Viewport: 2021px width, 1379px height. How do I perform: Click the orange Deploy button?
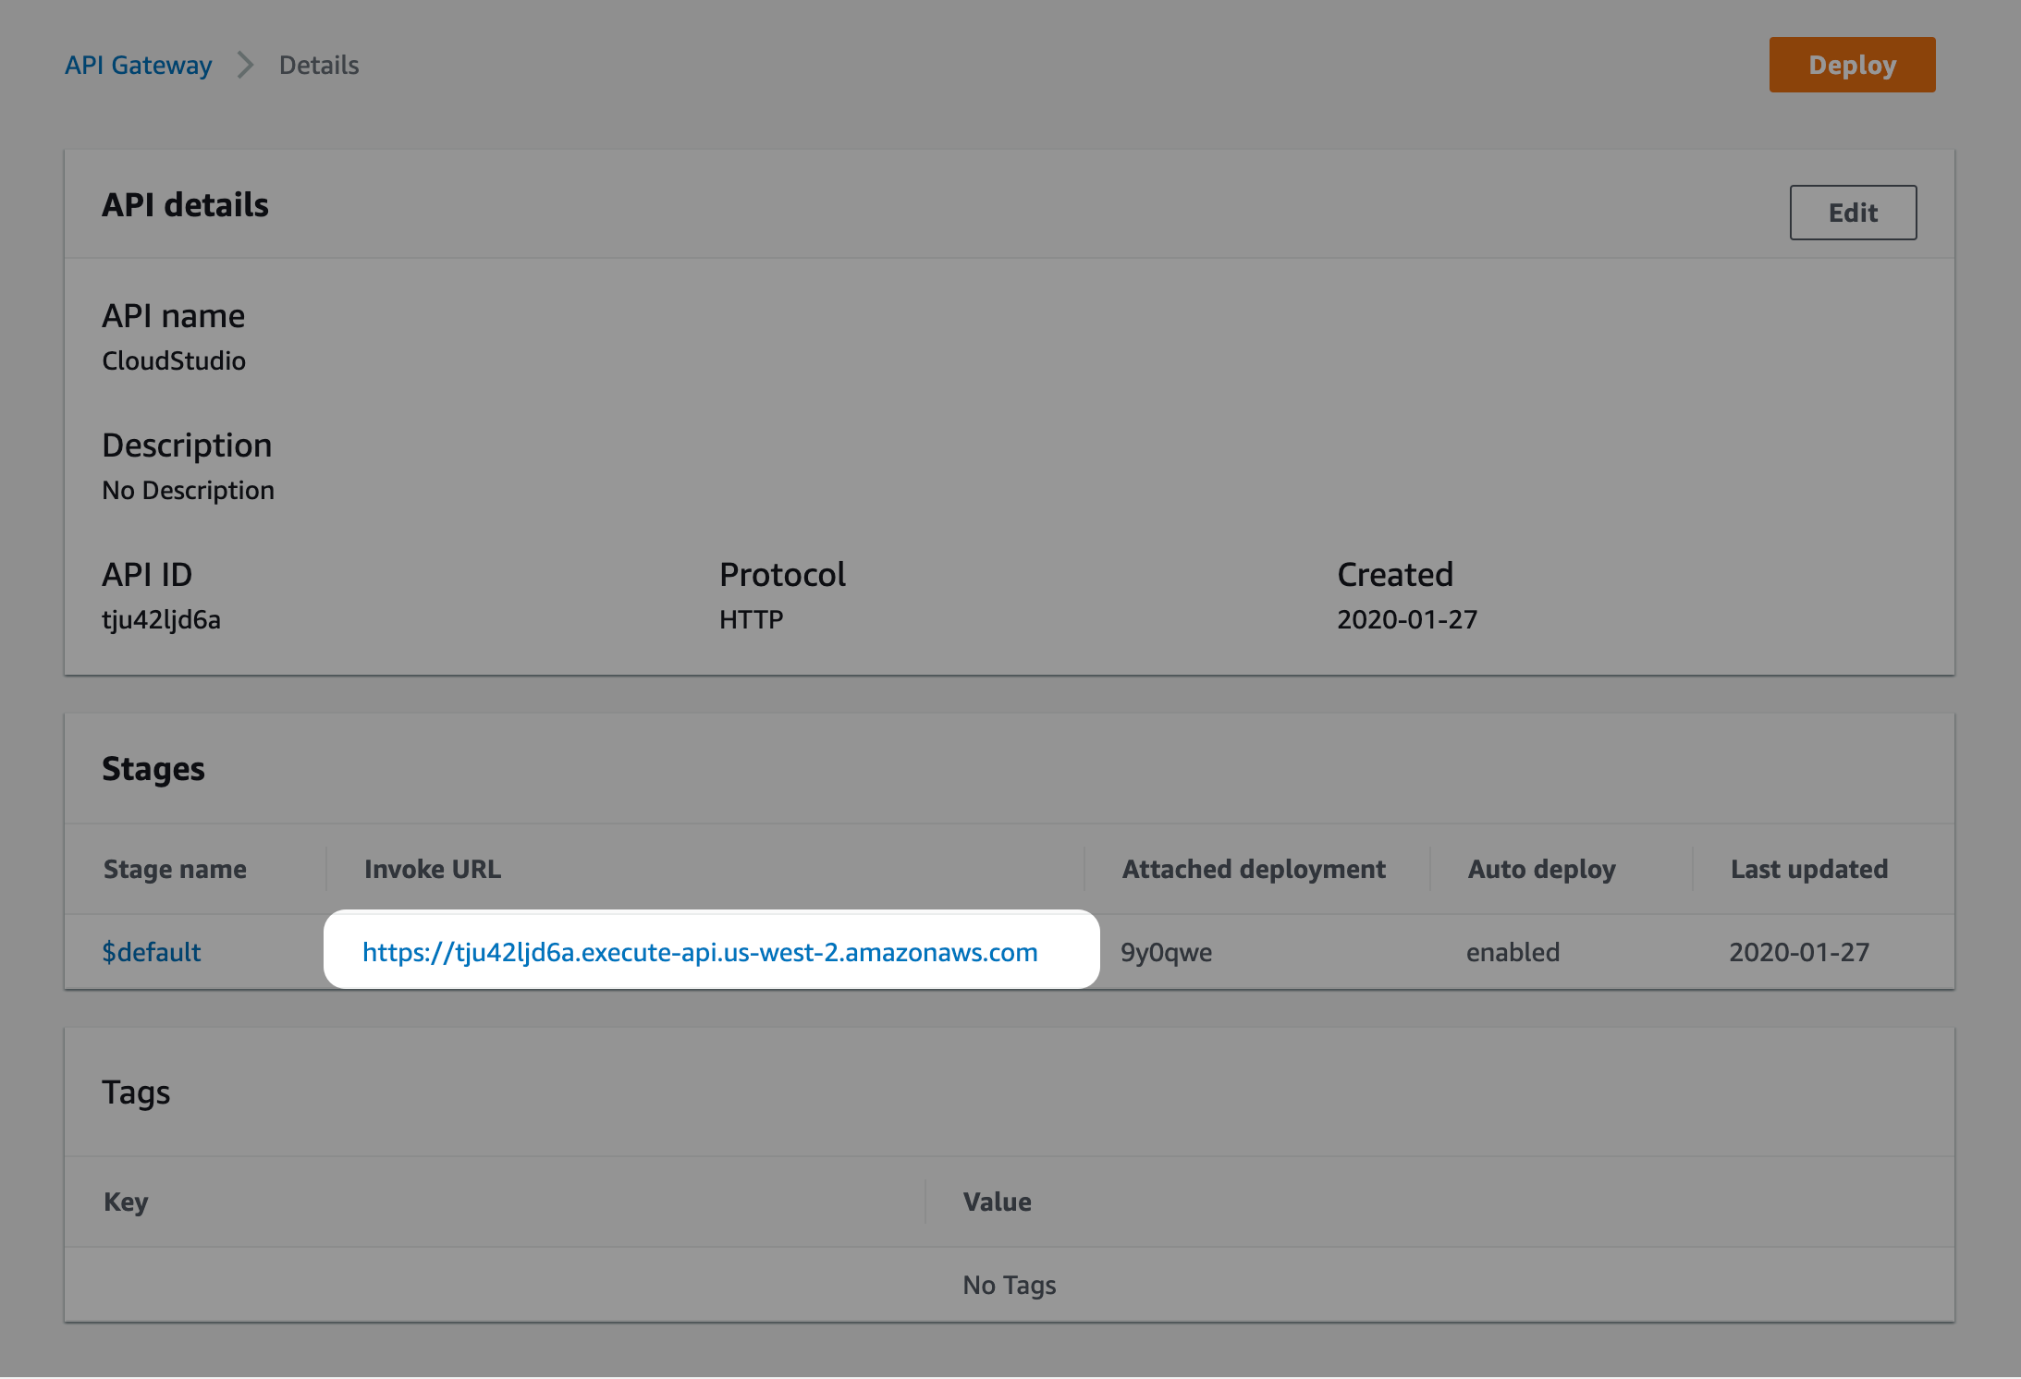tap(1852, 65)
